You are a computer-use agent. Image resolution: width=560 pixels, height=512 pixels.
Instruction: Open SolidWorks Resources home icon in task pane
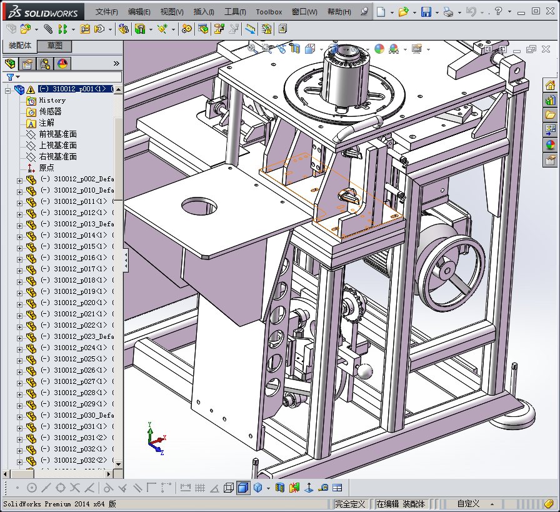[x=550, y=86]
